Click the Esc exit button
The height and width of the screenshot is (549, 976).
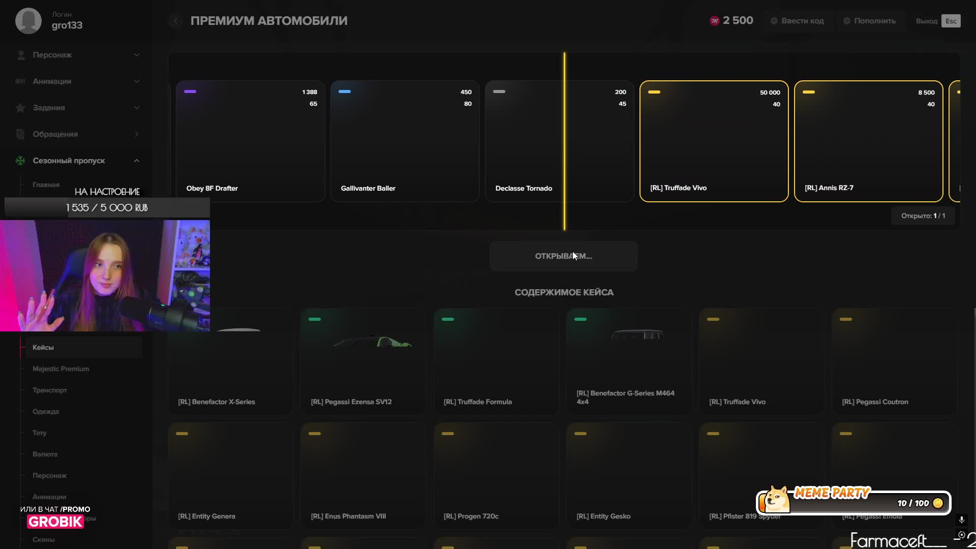[x=951, y=21]
